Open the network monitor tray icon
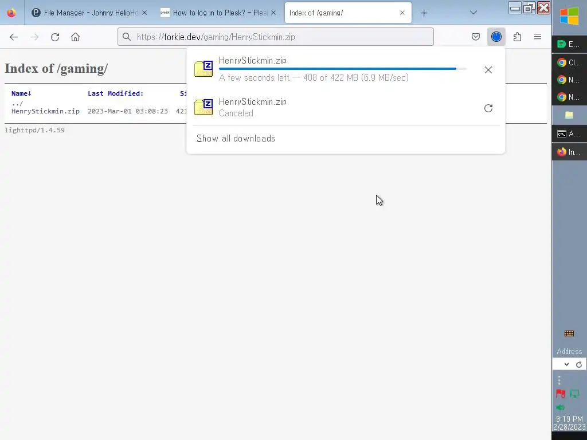Screen dimensions: 587x440 [x=574, y=393]
